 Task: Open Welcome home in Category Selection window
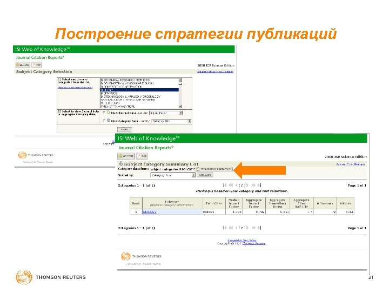[x=23, y=65]
